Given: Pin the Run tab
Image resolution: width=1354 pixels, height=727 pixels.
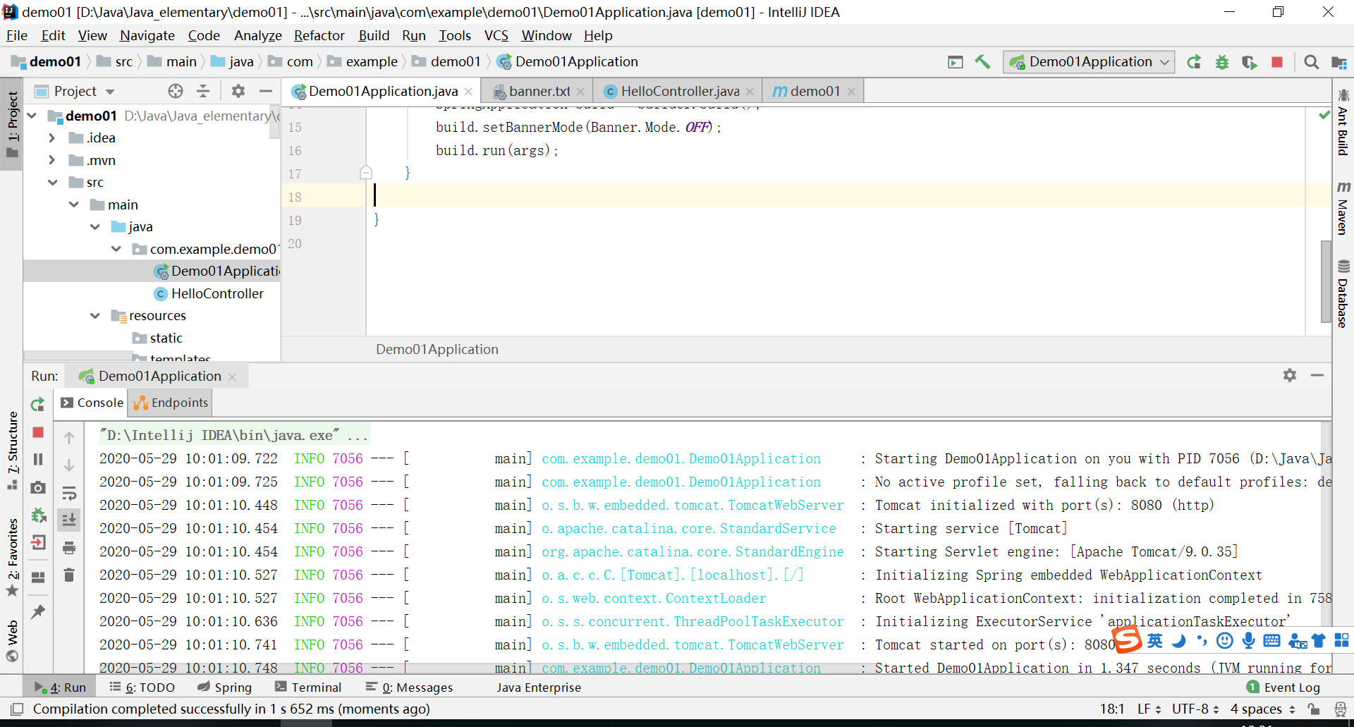Looking at the screenshot, I should click(38, 611).
